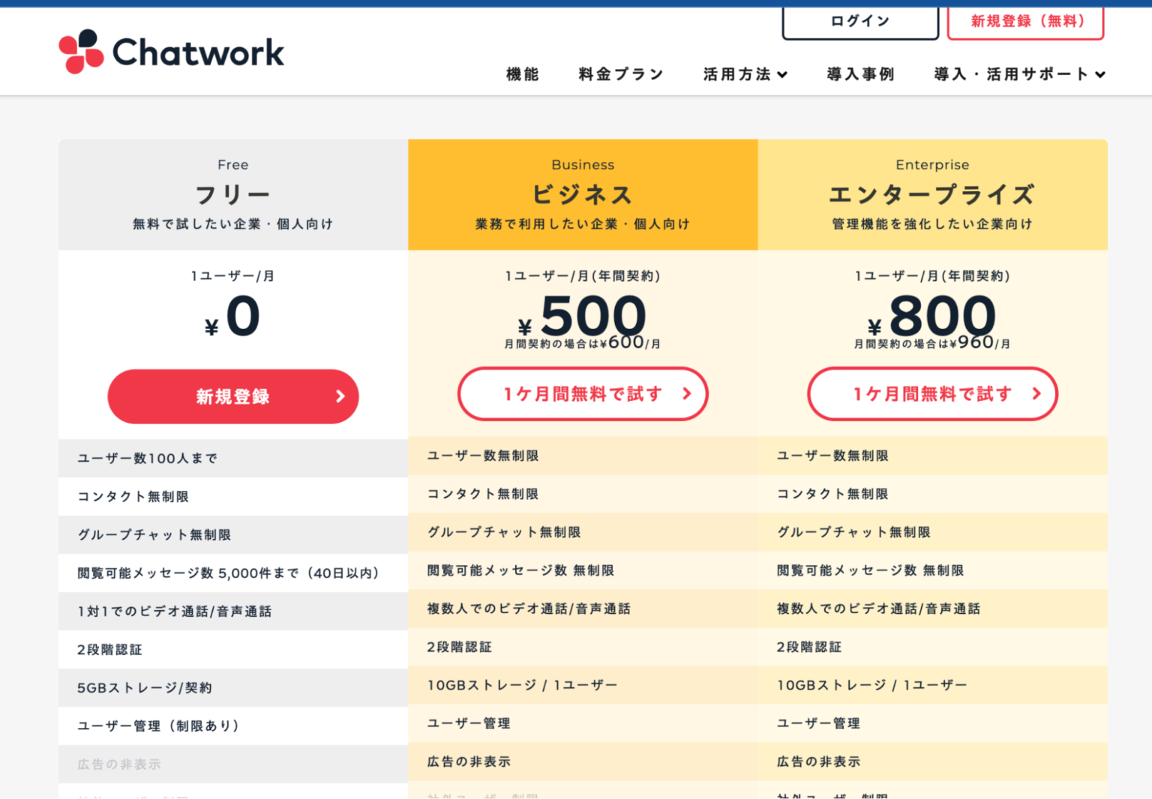Open the 機能 page from navigation
This screenshot has width=1152, height=799.
[522, 74]
